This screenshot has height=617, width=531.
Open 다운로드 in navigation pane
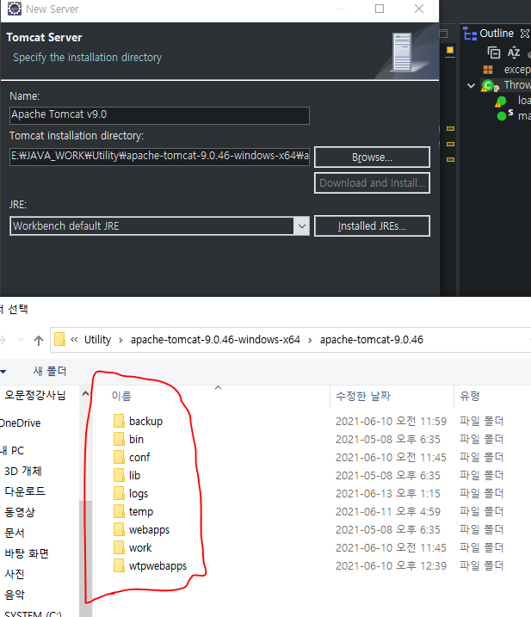25,491
